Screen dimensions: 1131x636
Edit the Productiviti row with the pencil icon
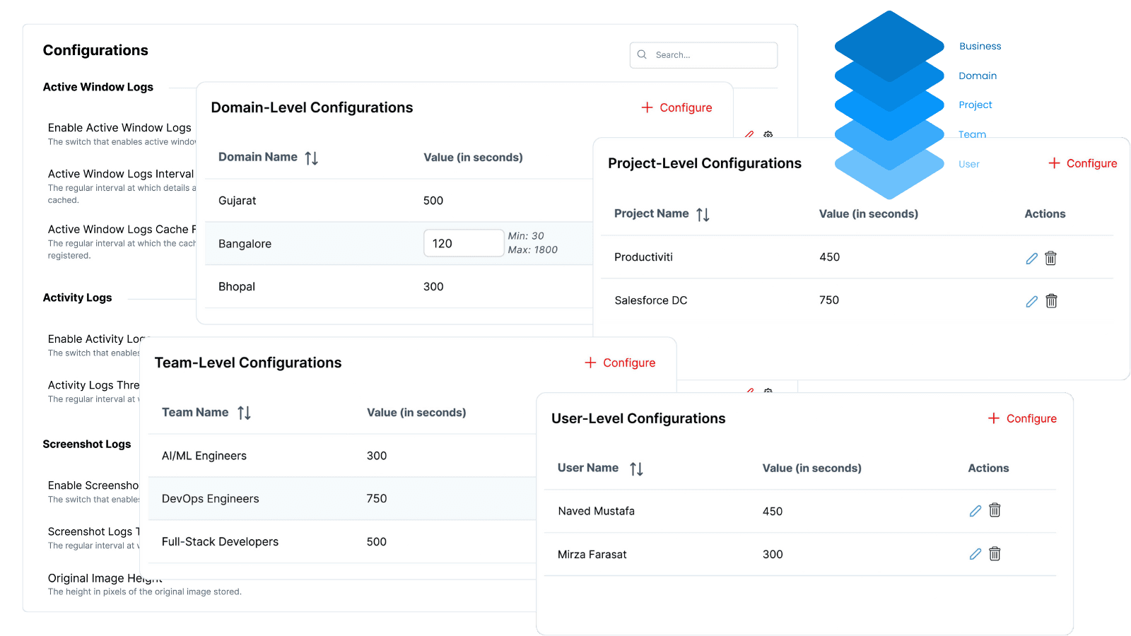point(1032,258)
